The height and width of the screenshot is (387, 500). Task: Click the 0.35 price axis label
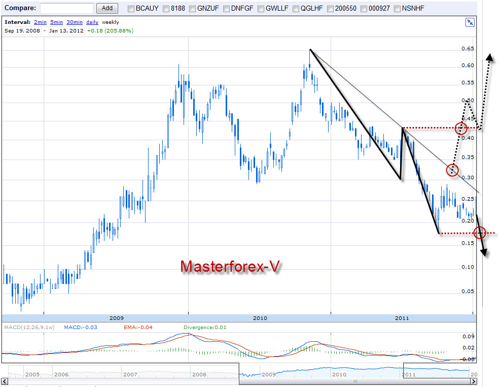[468, 157]
